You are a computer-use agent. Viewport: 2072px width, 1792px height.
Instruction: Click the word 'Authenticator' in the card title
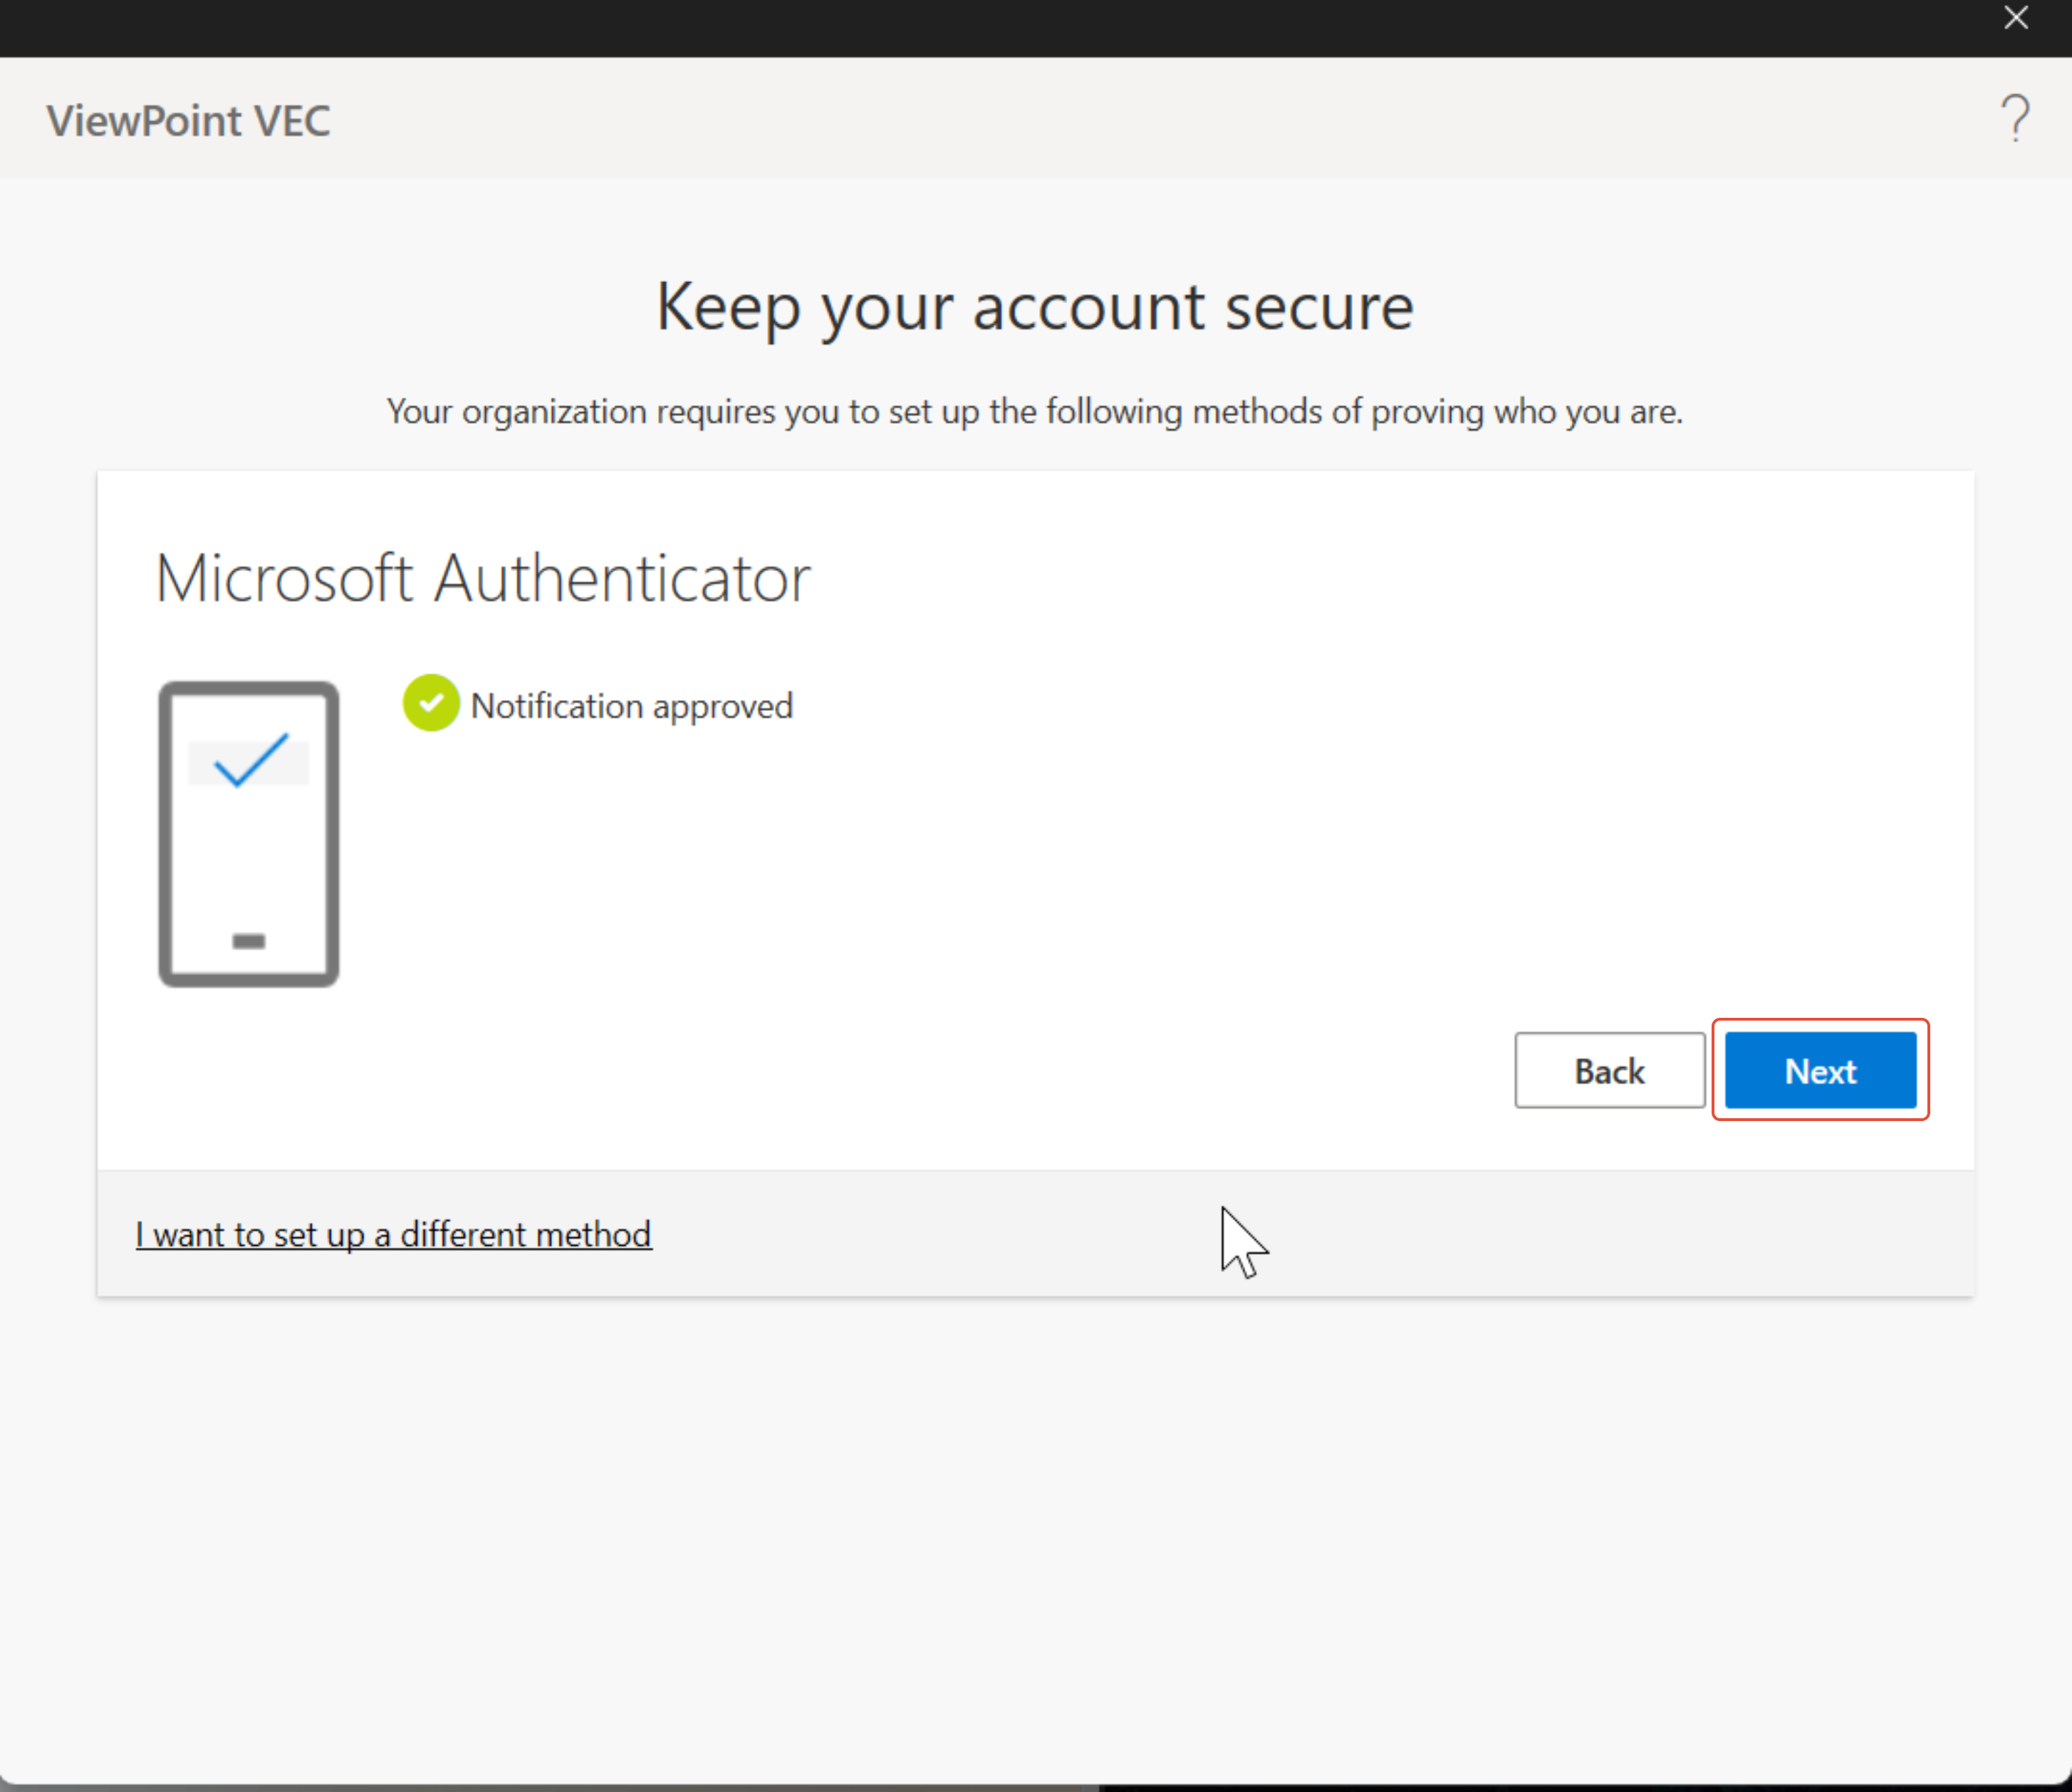tap(621, 578)
